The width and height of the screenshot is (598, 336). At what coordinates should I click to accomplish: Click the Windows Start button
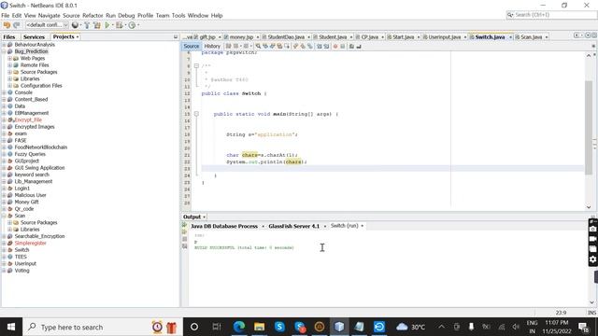coord(11,327)
